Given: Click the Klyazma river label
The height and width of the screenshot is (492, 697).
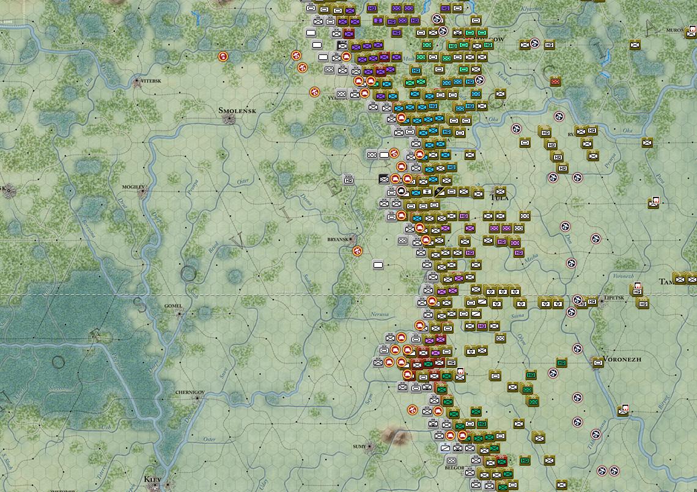Looking at the screenshot, I should (531, 9).
